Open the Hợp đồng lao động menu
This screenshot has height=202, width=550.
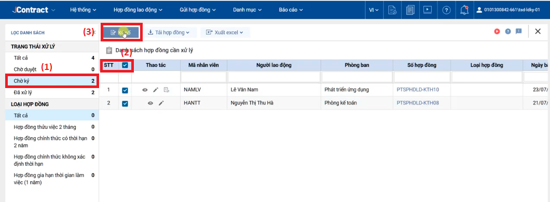point(138,10)
